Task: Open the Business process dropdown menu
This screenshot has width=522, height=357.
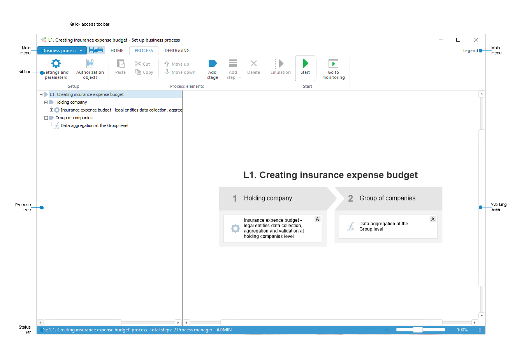Action: [62, 50]
